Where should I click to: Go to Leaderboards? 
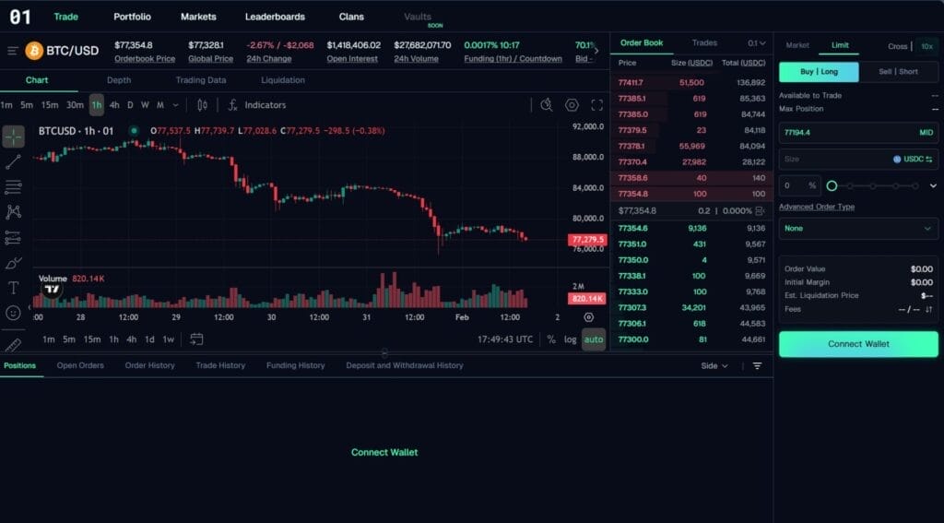(x=275, y=17)
